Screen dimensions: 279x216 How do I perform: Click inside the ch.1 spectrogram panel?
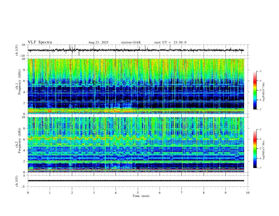tap(136, 86)
